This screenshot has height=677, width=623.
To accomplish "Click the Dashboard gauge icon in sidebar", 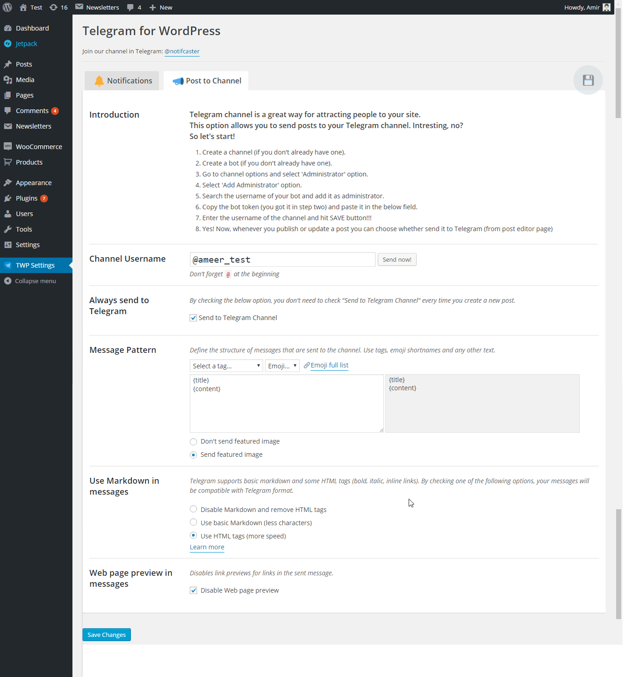I will 8,28.
